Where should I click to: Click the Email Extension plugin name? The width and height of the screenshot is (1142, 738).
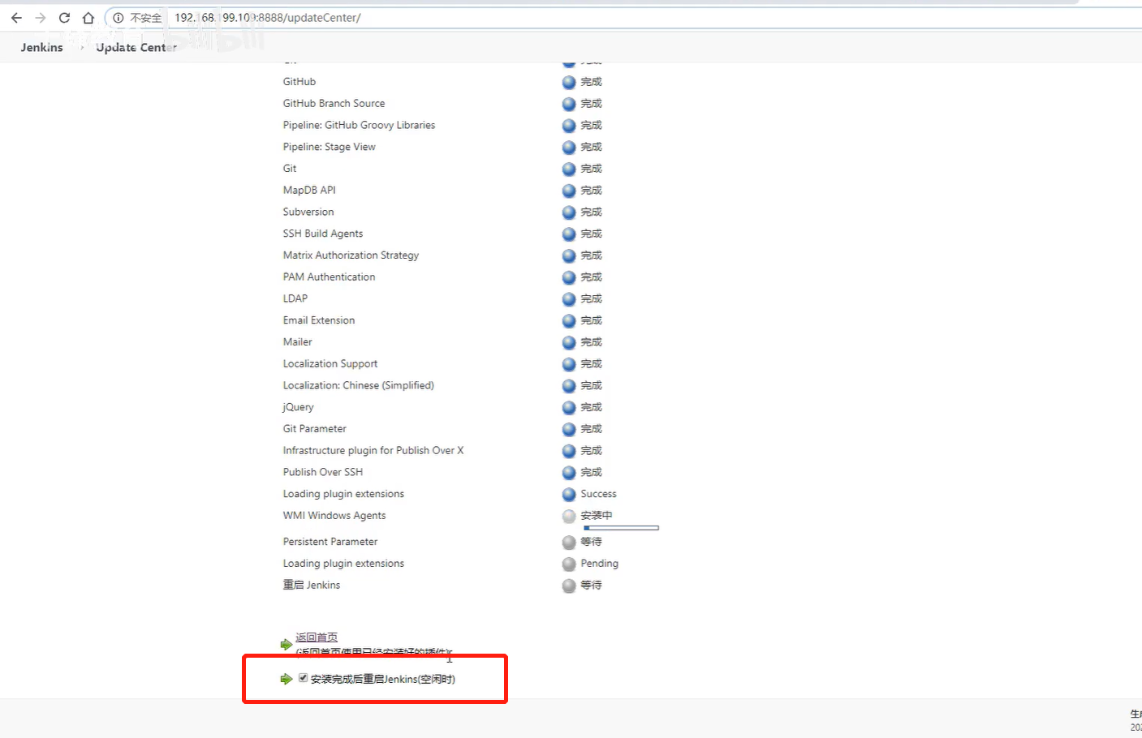click(x=319, y=320)
